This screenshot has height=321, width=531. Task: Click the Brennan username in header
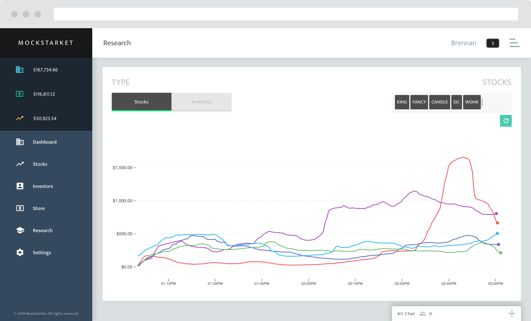click(x=463, y=43)
